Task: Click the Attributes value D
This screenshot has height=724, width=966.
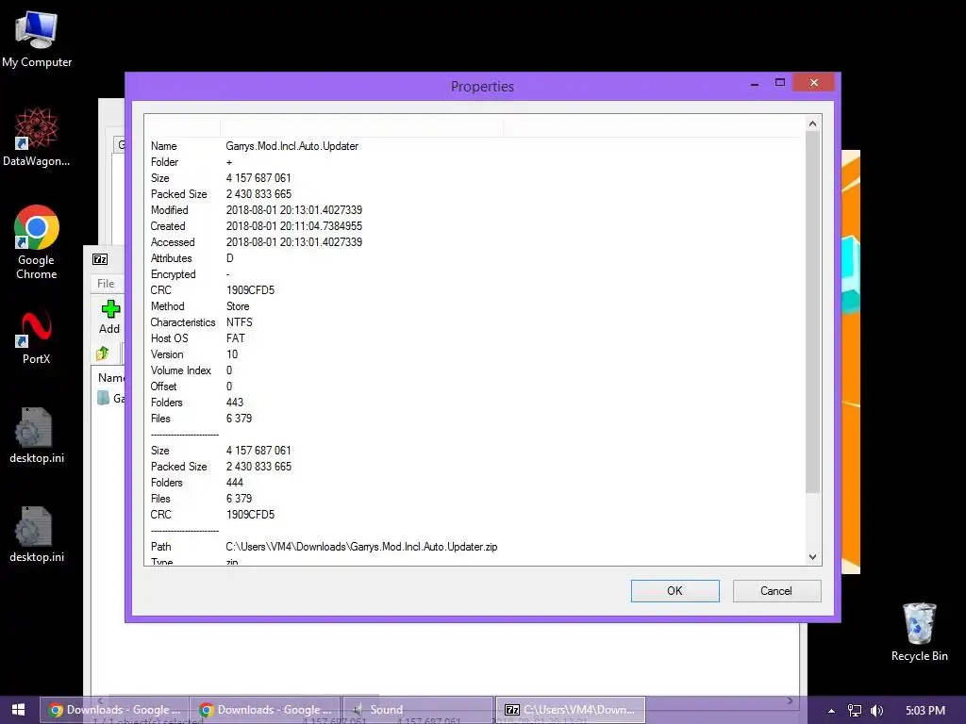Action: [x=230, y=258]
